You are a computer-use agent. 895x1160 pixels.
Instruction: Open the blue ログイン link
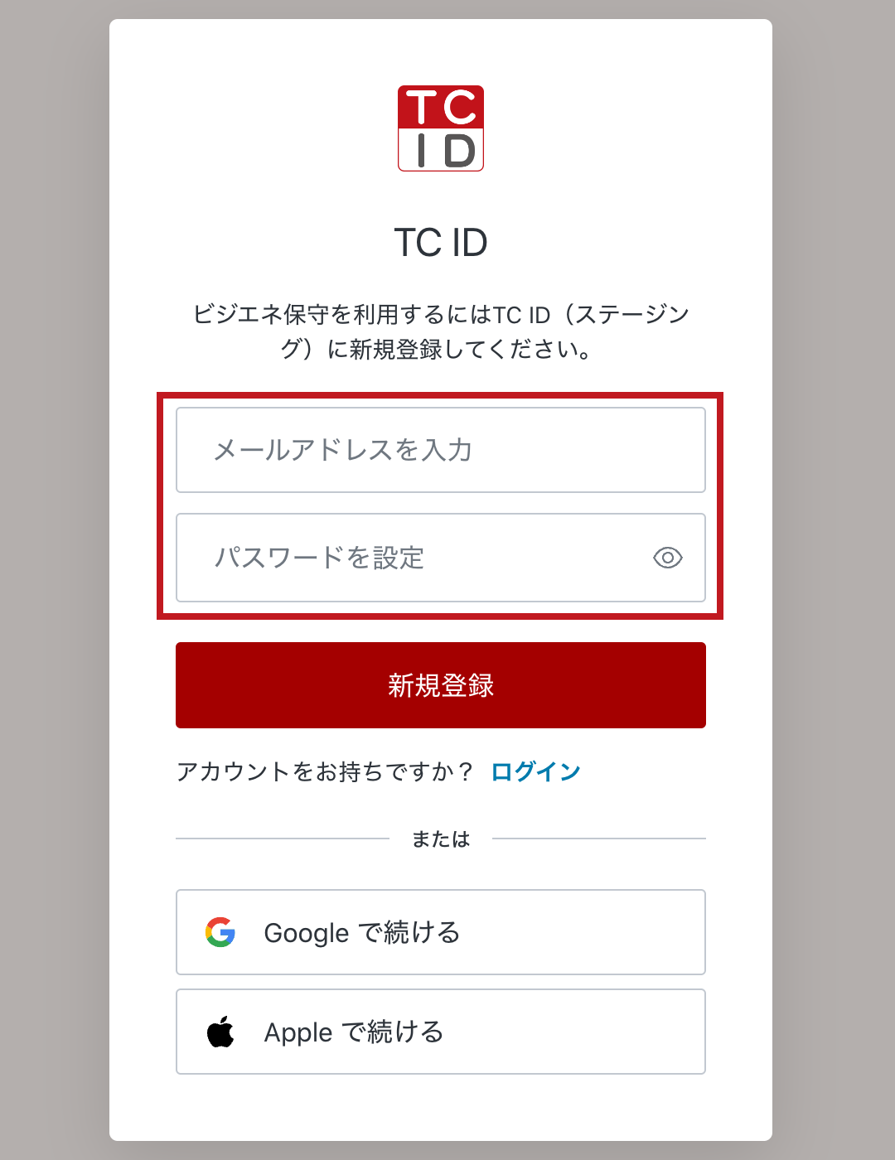[535, 771]
